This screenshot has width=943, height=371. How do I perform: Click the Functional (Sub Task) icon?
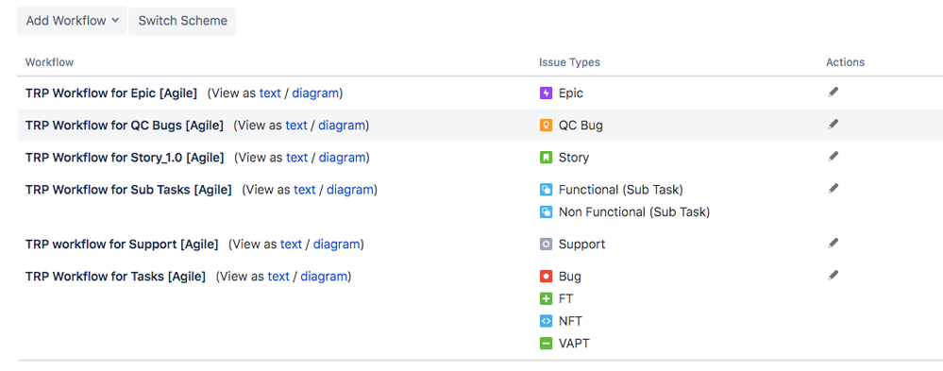546,190
